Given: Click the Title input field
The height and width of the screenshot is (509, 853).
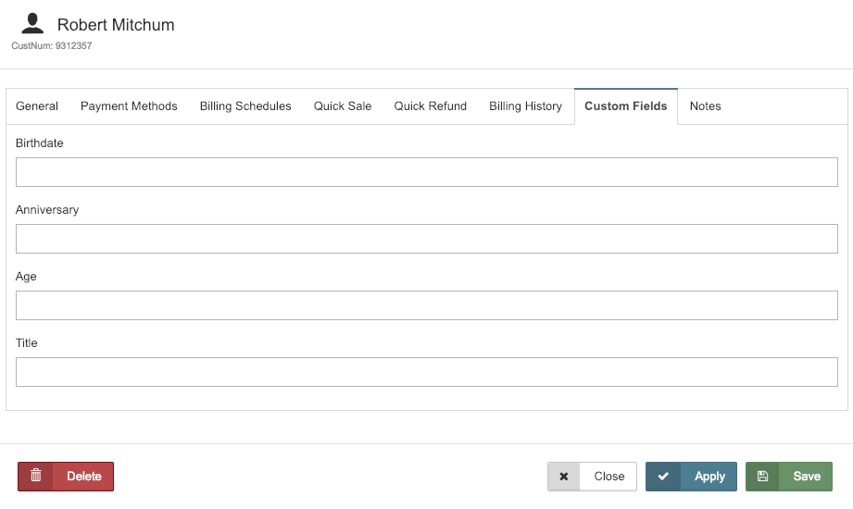Looking at the screenshot, I should [x=427, y=372].
